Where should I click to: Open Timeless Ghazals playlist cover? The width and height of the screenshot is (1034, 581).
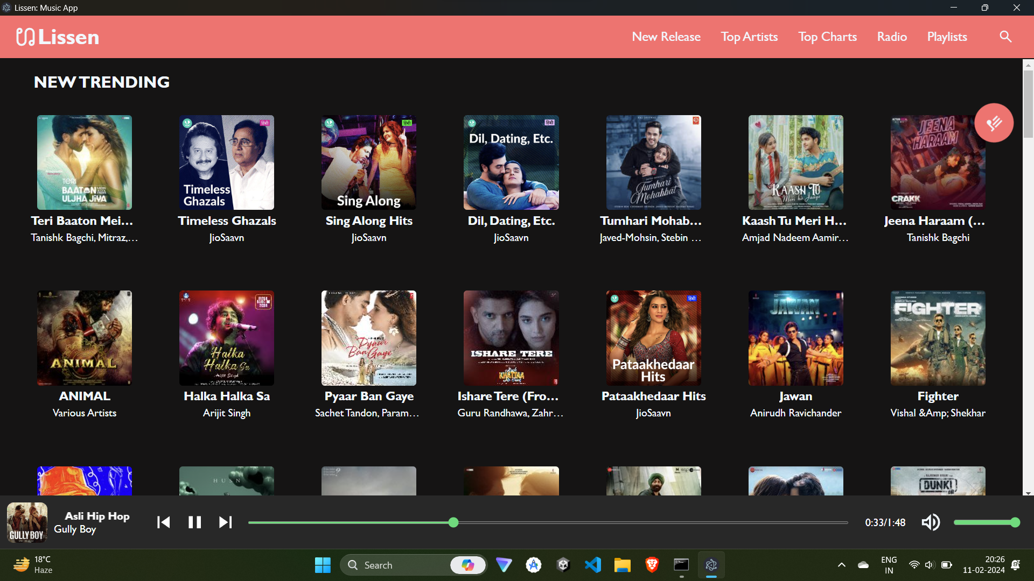click(227, 162)
